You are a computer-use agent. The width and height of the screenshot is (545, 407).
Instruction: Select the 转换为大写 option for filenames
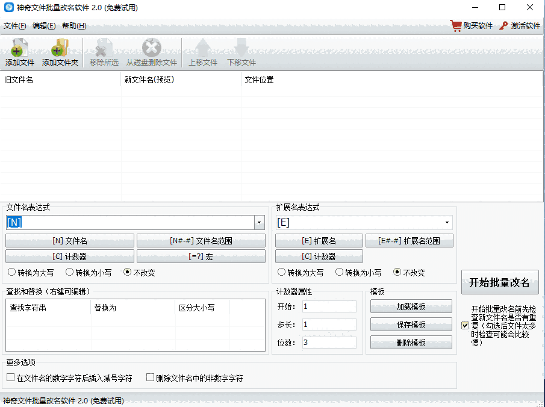[x=11, y=272]
